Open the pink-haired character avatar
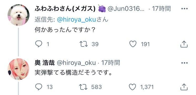The width and height of the screenshot is (196, 95). click(x=18, y=69)
